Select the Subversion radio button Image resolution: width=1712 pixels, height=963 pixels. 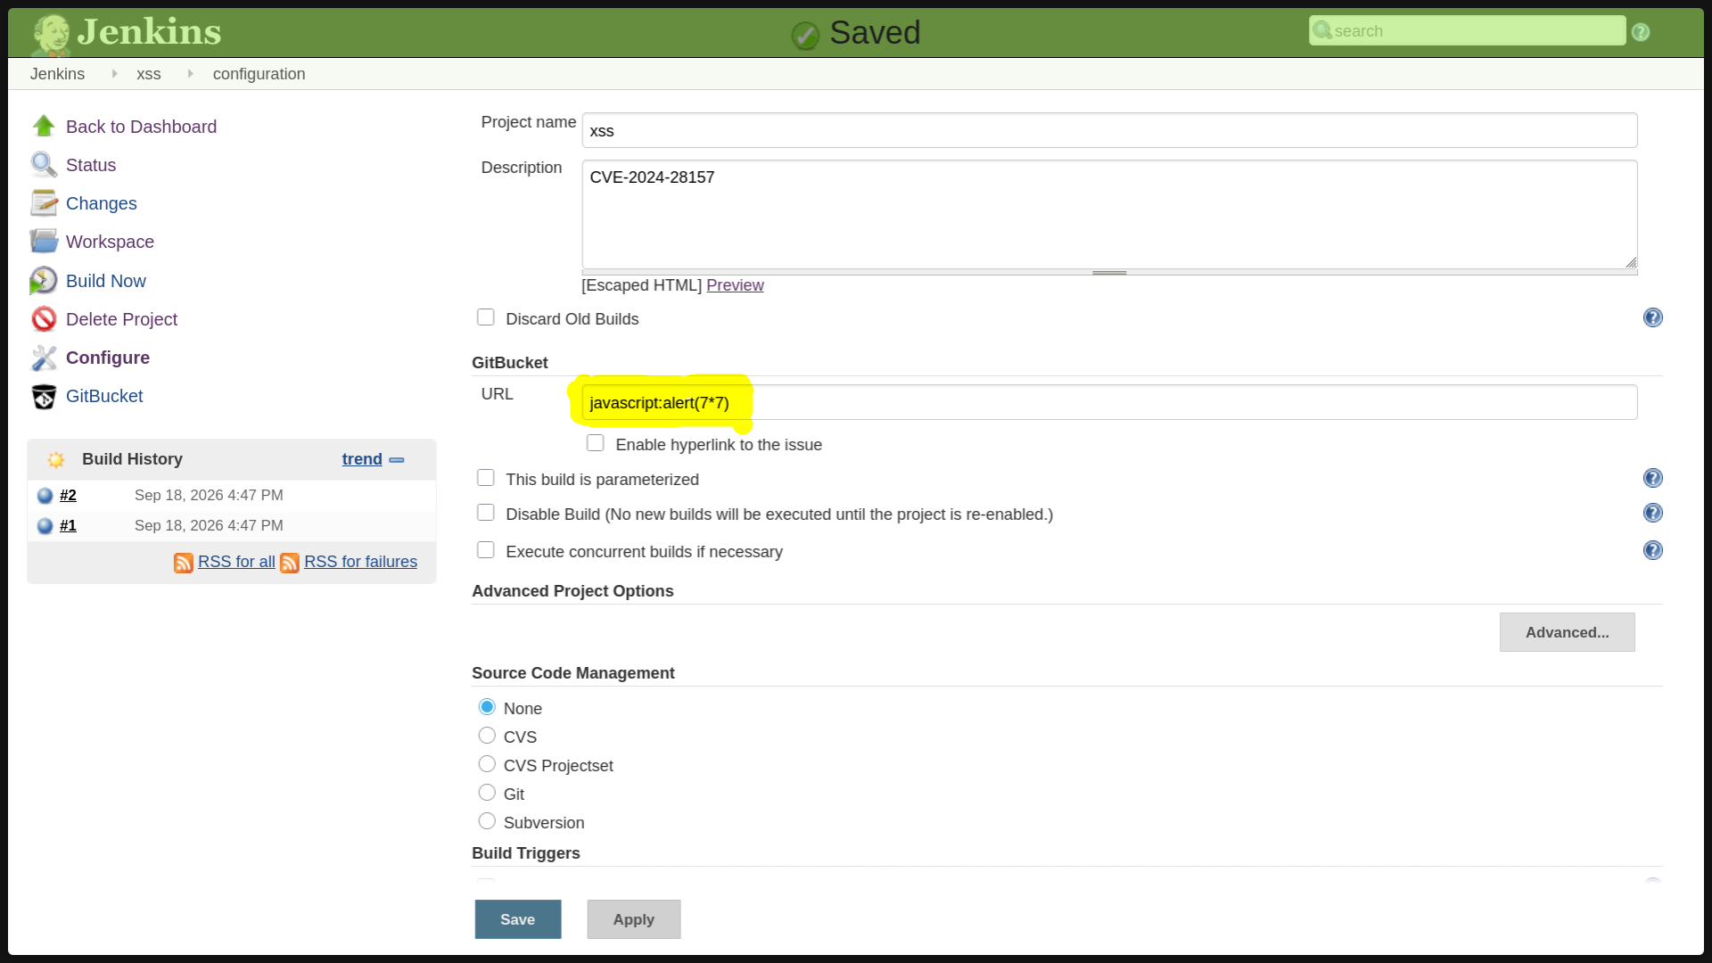click(487, 821)
